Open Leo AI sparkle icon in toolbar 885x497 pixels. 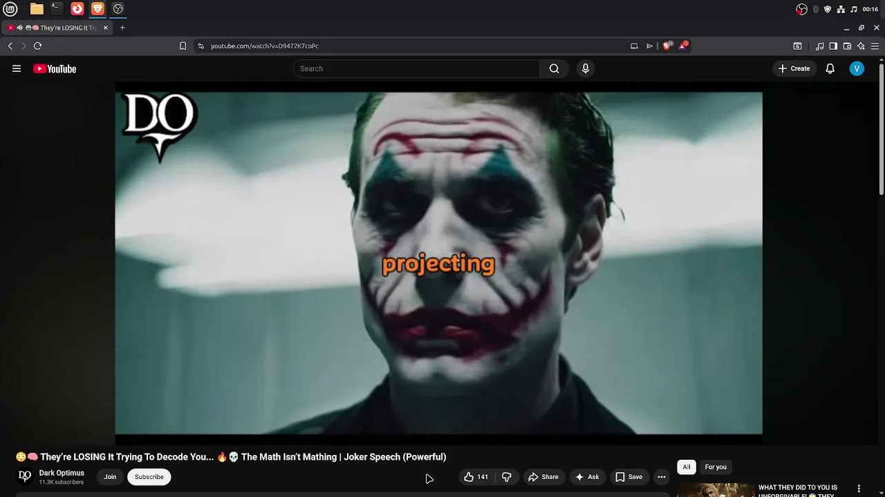coord(861,46)
